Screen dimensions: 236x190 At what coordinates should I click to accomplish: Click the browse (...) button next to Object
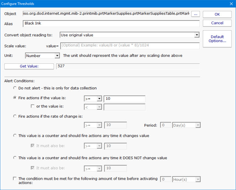pyautogui.click(x=195, y=14)
